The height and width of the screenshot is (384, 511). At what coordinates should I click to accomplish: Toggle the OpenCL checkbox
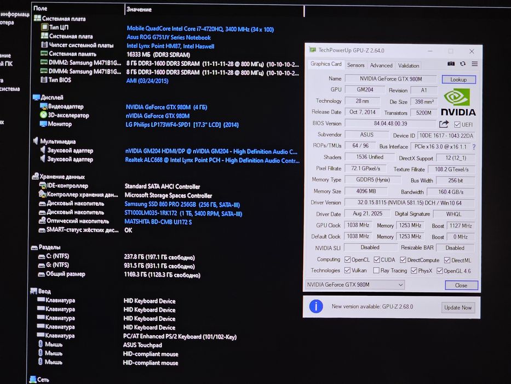[347, 259]
